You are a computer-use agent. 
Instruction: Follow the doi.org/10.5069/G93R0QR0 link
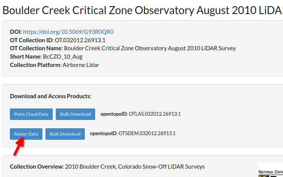68,32
